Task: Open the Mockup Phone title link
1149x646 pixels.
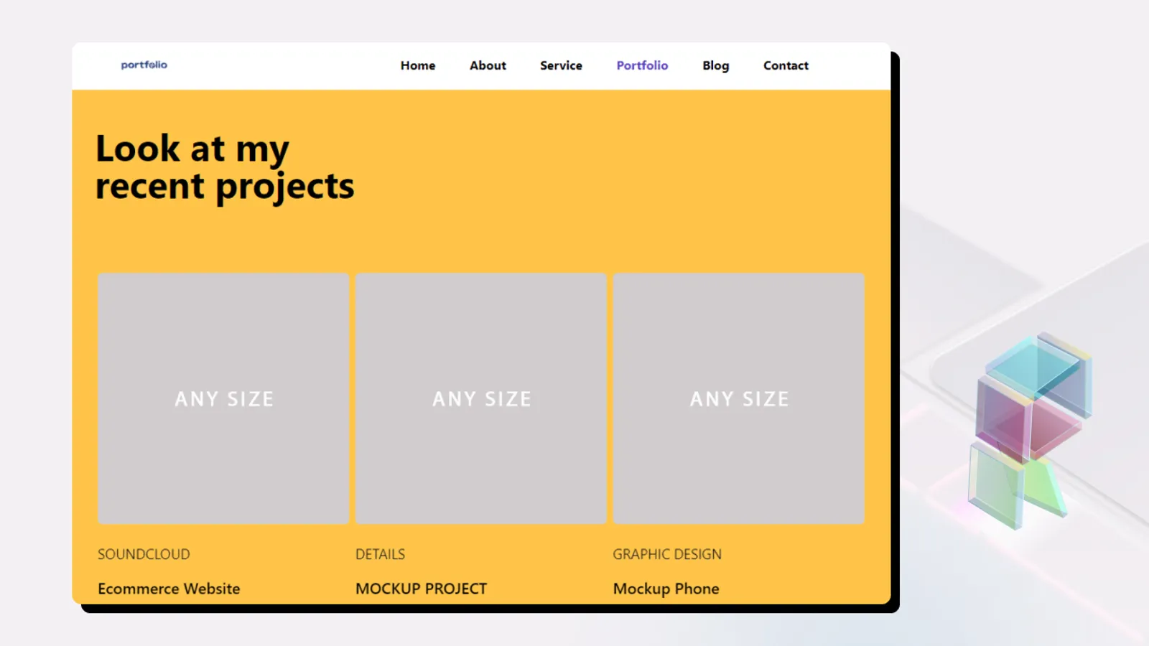Action: (x=666, y=589)
